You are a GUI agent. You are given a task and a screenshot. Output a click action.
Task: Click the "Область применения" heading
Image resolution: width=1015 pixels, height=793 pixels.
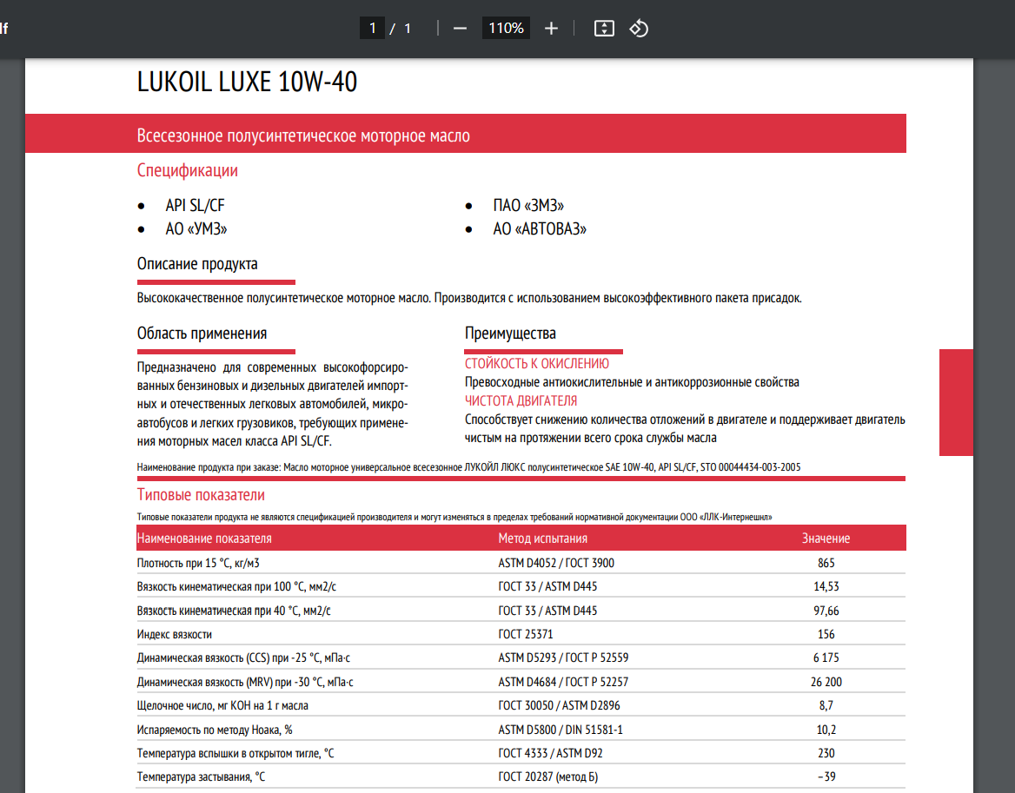(x=202, y=334)
